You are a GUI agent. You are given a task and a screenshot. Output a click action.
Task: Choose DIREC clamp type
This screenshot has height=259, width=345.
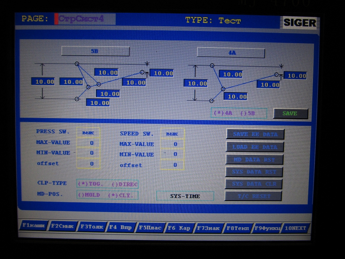pyautogui.click(x=124, y=184)
